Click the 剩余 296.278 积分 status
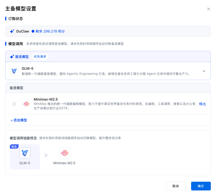The height and width of the screenshot is (194, 216). pos(48,31)
